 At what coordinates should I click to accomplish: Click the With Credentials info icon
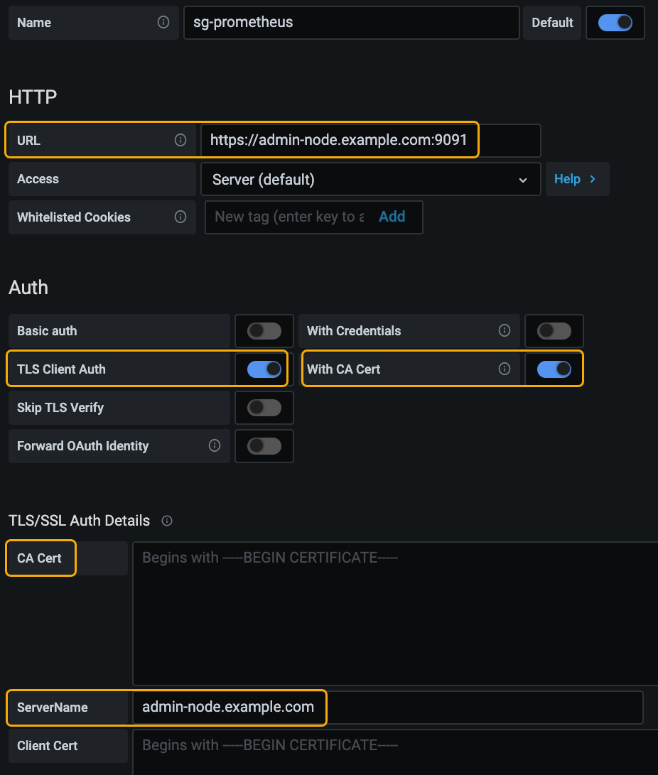coord(505,330)
